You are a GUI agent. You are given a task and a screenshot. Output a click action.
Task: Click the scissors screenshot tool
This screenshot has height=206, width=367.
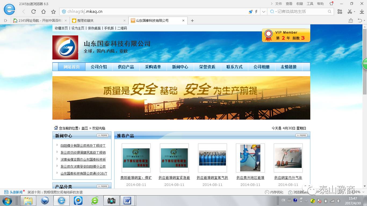point(350,12)
